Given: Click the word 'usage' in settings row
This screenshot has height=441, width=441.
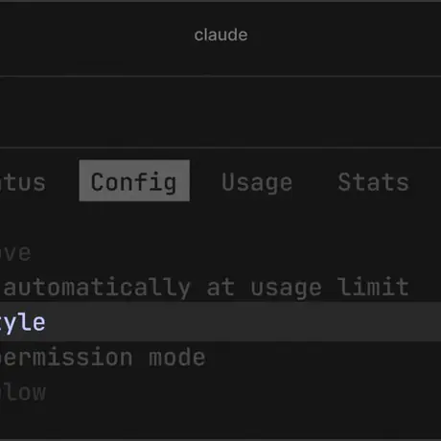Looking at the screenshot, I should pyautogui.click(x=286, y=288).
